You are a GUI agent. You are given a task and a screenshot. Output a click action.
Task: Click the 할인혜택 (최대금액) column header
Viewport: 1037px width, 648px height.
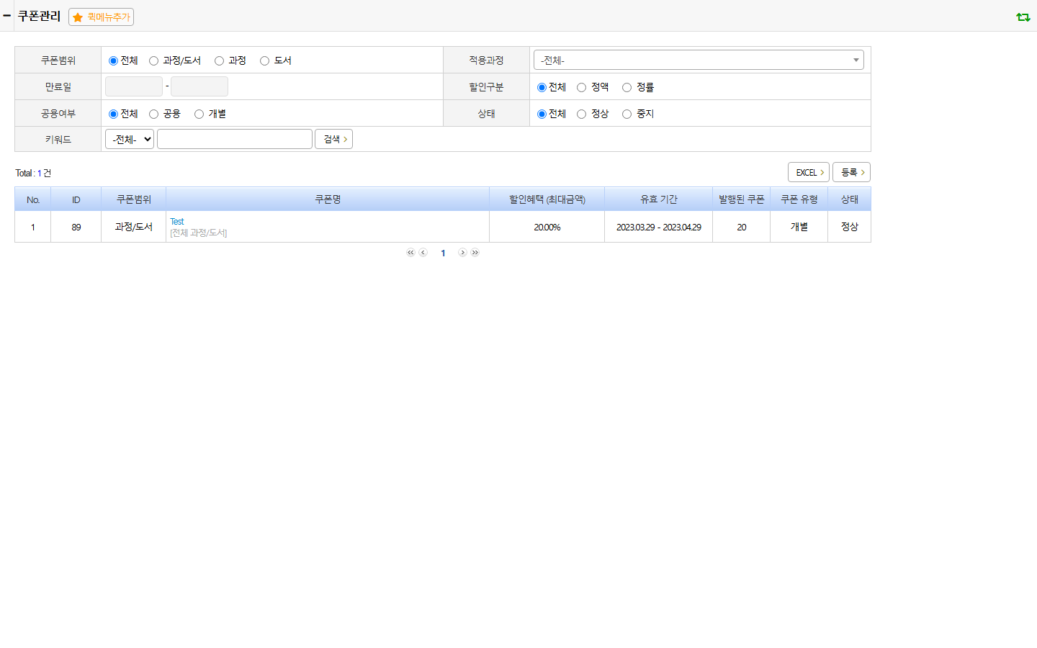click(x=547, y=199)
